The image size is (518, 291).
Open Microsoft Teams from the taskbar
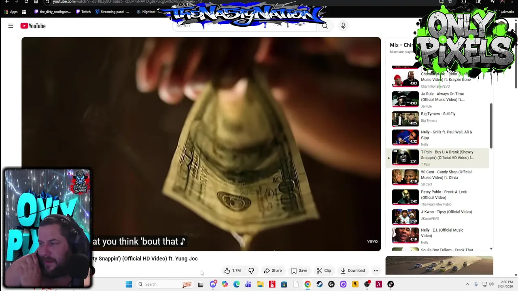click(248, 284)
